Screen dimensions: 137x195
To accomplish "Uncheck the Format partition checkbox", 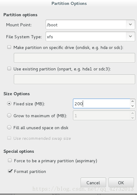I will click(10, 171).
